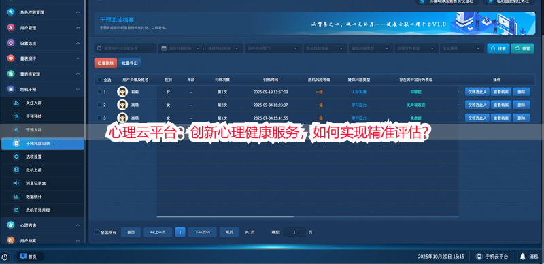The image size is (544, 264).
Task: Click the 批量导出 button
Action: point(130,63)
